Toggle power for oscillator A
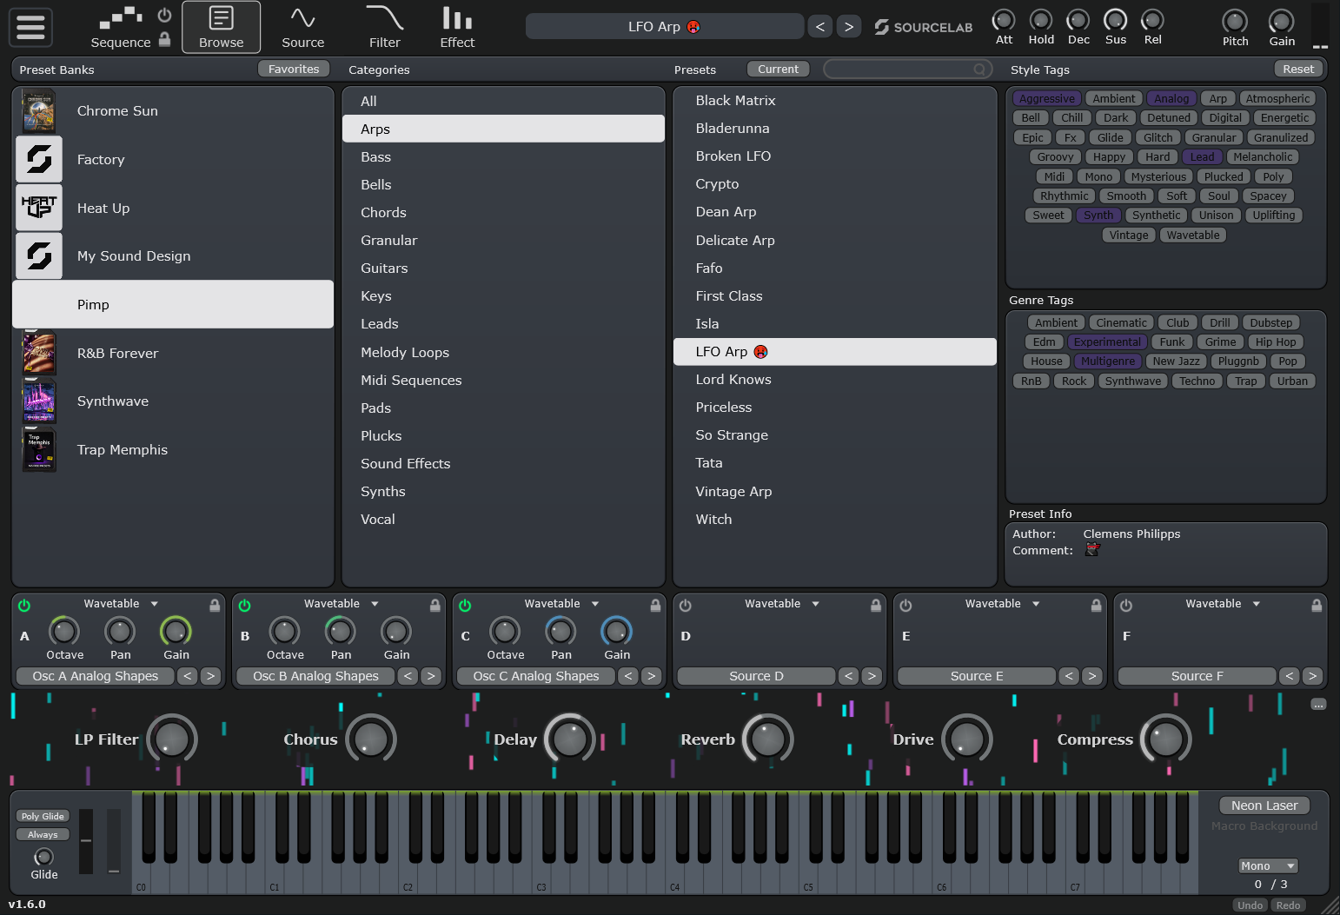The image size is (1340, 915). point(24,605)
